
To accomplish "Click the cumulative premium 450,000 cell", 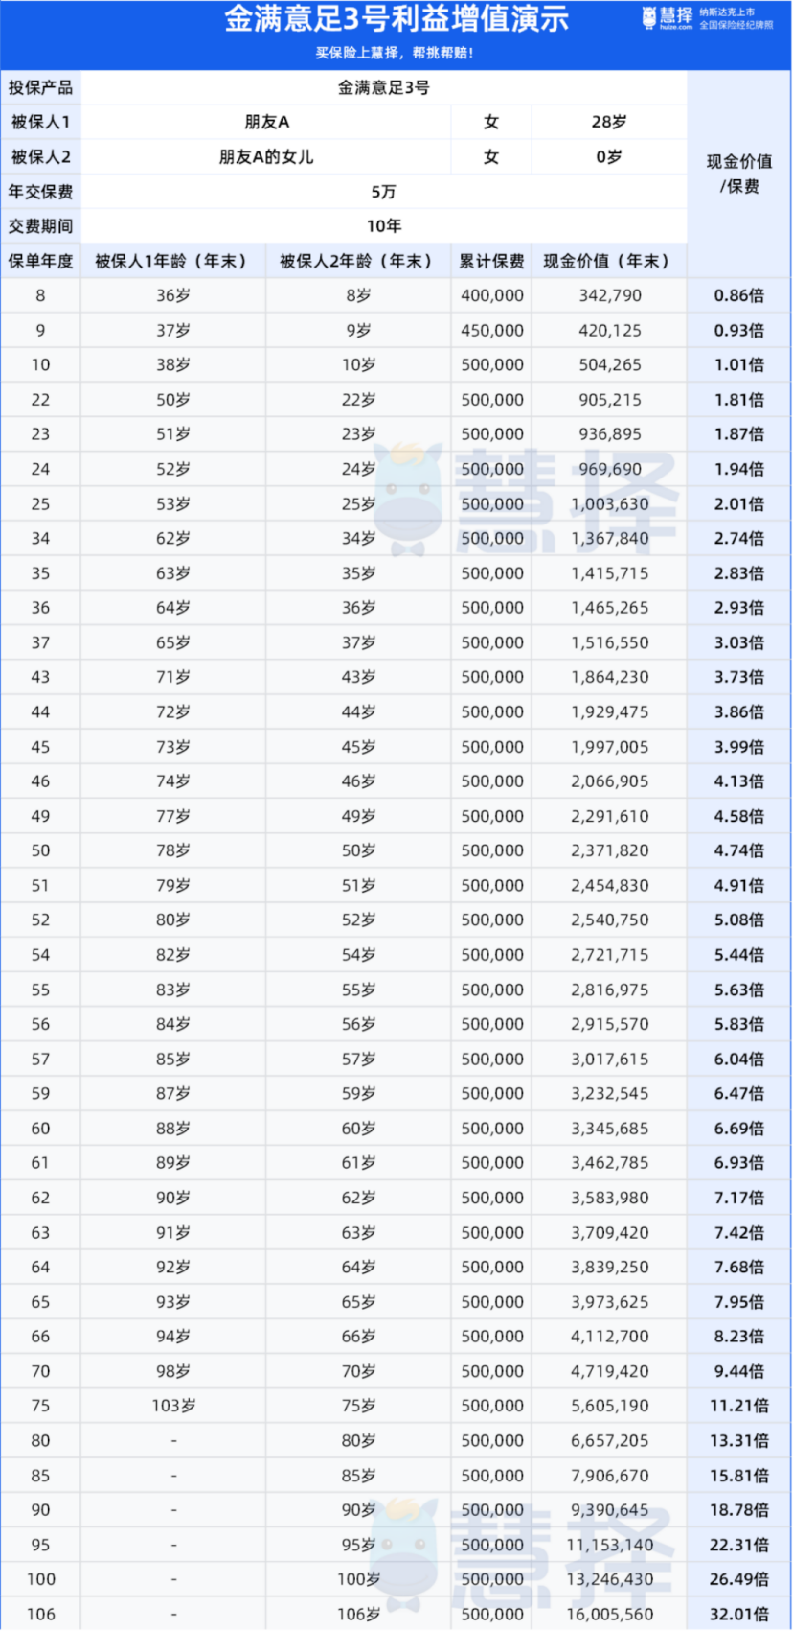I will point(491,331).
